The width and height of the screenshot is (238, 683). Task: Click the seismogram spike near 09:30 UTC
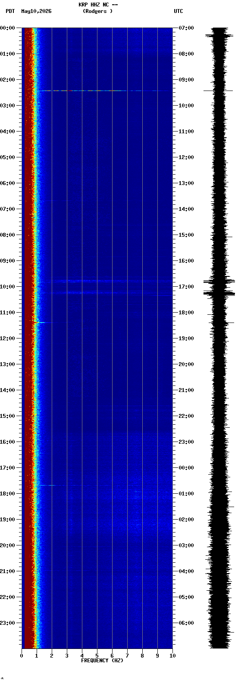click(218, 91)
